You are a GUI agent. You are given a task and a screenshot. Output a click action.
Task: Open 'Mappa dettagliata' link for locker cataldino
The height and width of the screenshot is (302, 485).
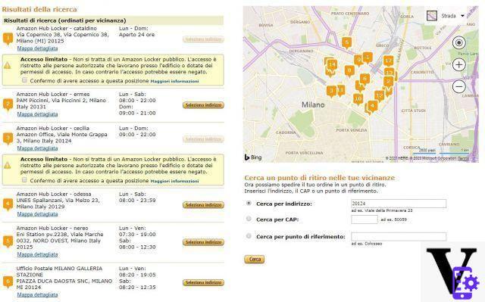37,48
